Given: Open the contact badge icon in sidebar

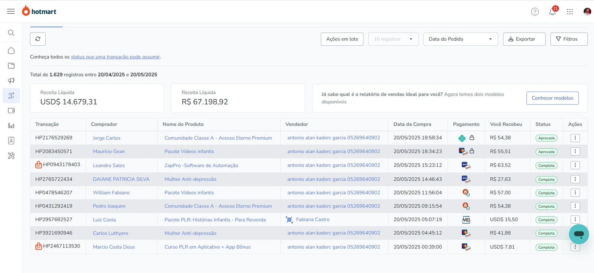Looking at the screenshot, I should point(11,141).
